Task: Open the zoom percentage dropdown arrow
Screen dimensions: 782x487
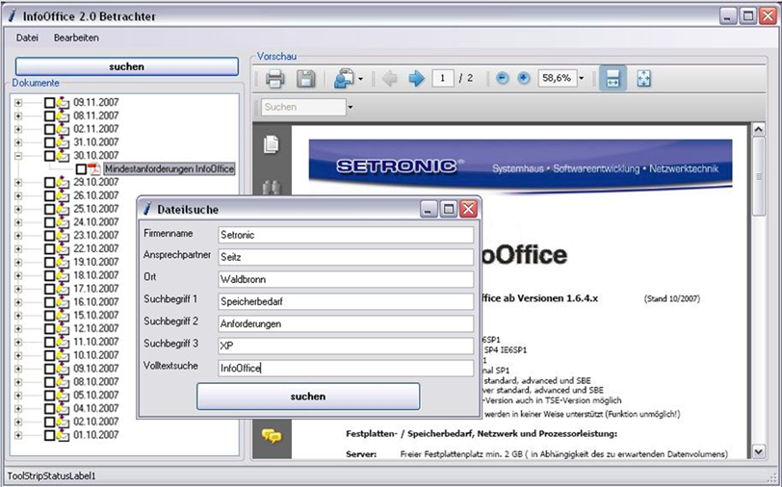Action: (582, 79)
